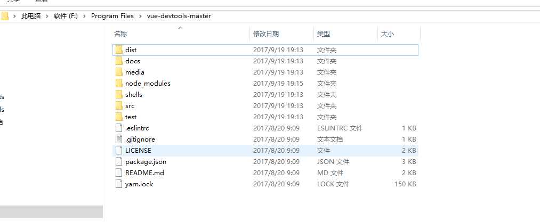Click the src folder name

[130, 105]
